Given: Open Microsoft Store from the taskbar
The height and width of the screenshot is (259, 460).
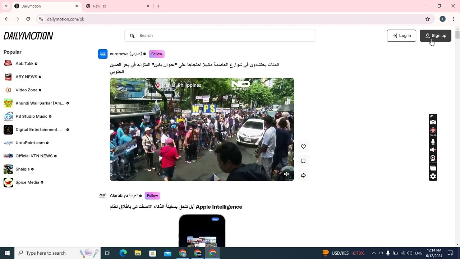Looking at the screenshot, I should pos(153,253).
